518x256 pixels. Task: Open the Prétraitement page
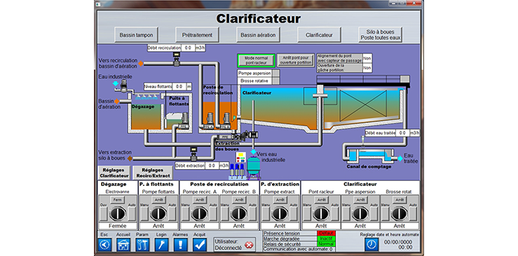click(197, 35)
